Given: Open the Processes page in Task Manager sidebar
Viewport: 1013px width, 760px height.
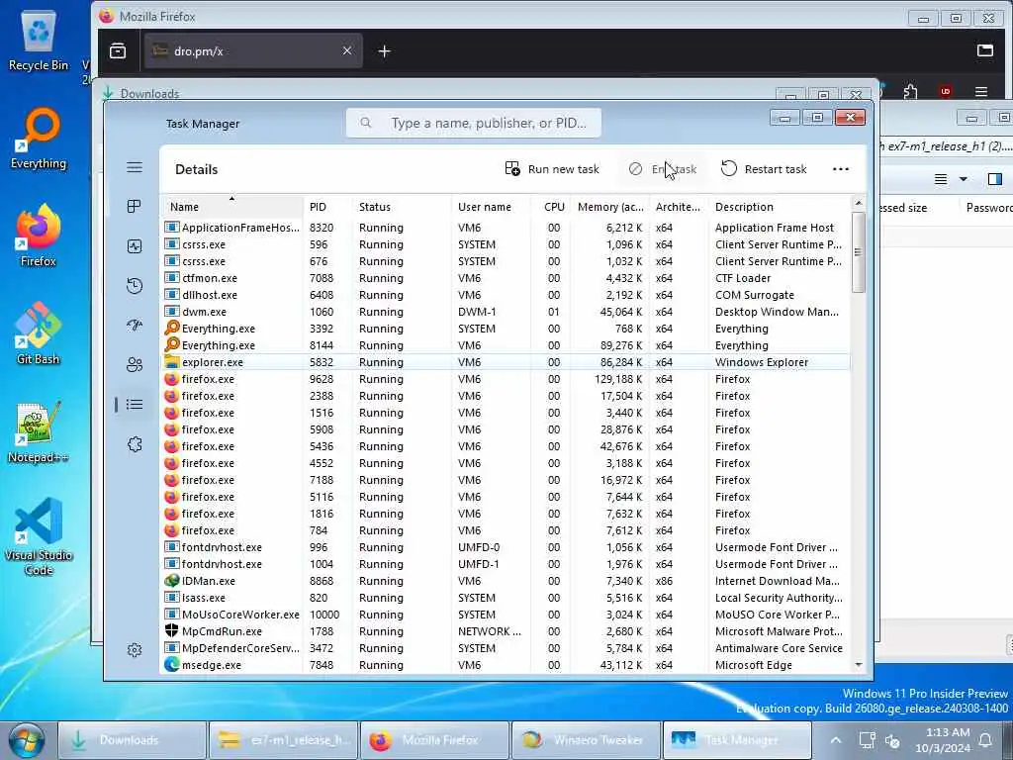Looking at the screenshot, I should click(x=135, y=206).
